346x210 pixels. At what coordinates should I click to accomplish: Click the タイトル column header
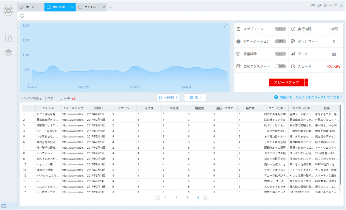pyautogui.click(x=48, y=108)
